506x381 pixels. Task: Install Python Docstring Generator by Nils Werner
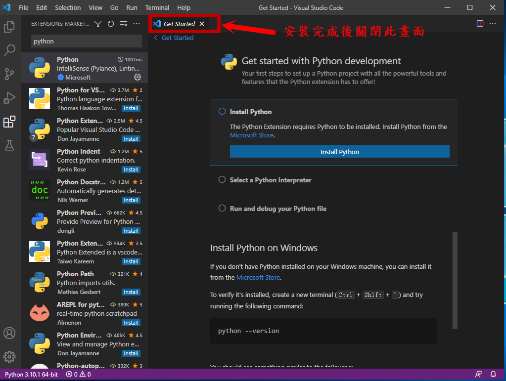[131, 200]
